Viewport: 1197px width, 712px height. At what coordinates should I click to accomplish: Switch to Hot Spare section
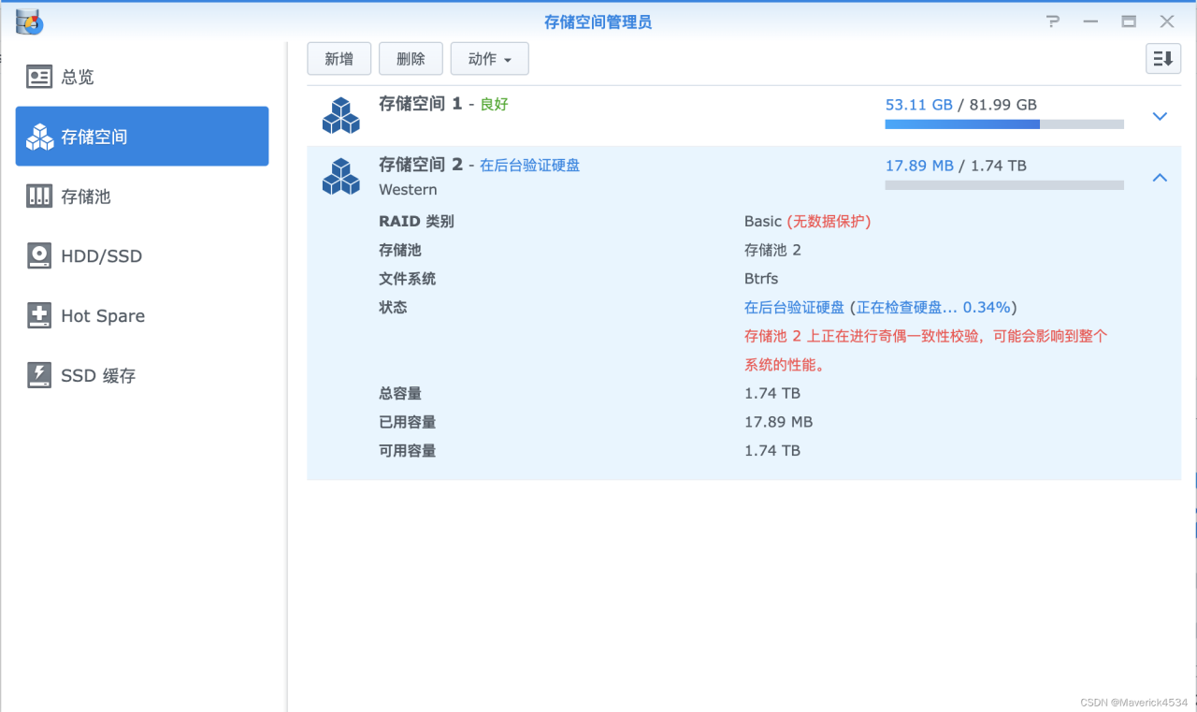click(x=103, y=316)
